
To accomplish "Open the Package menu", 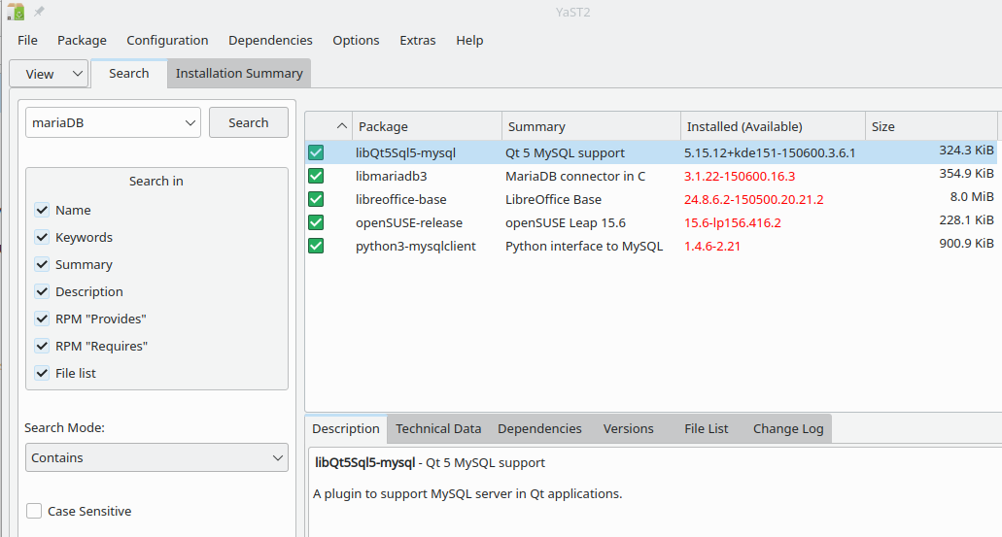I will [82, 40].
